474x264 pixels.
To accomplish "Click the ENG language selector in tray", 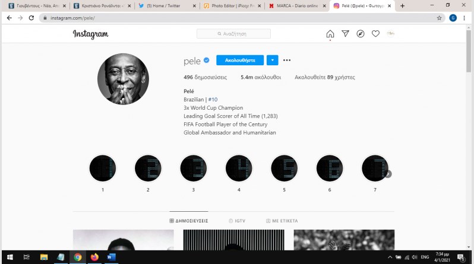I will coord(425,257).
